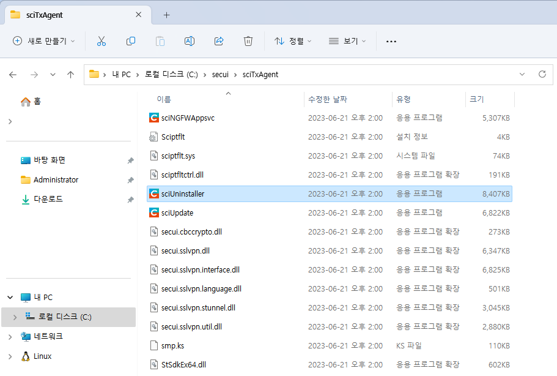This screenshot has height=376, width=557.
Task: Select the secui.sslvpn.stunnel.dll file name
Action: coord(198,307)
